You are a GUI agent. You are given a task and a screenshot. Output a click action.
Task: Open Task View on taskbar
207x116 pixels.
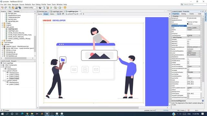click(x=17, y=114)
